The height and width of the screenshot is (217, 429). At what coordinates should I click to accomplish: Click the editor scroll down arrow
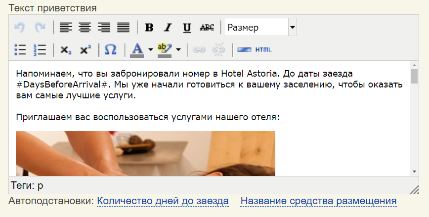414,172
